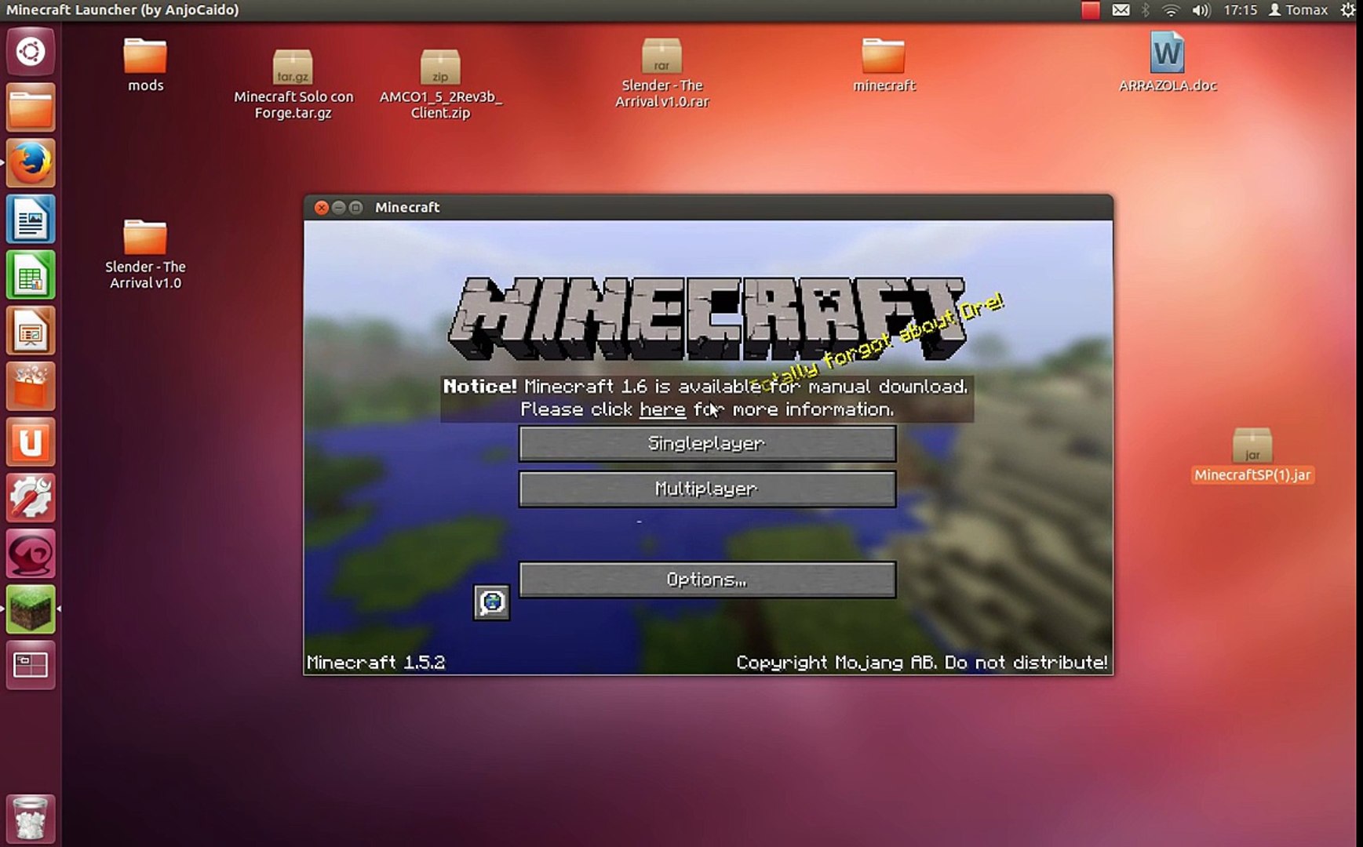Open the workspace switcher in the launcher
Screen dimensions: 1363x847
31,664
